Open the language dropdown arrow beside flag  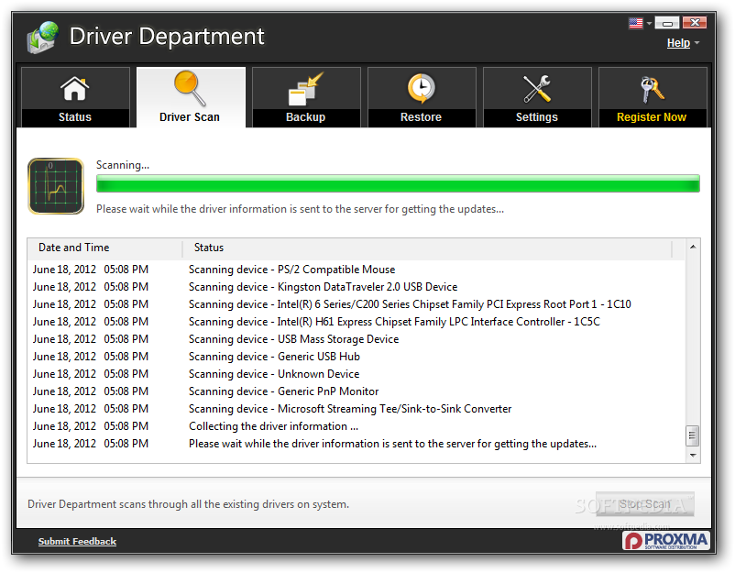[x=649, y=23]
